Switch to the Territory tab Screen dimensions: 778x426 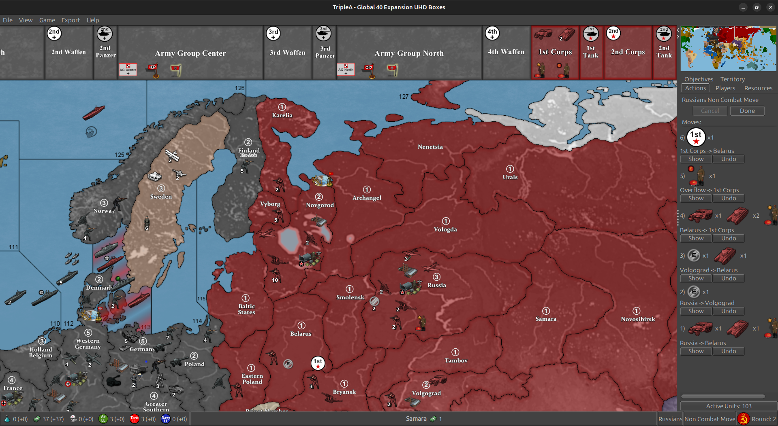coord(732,79)
